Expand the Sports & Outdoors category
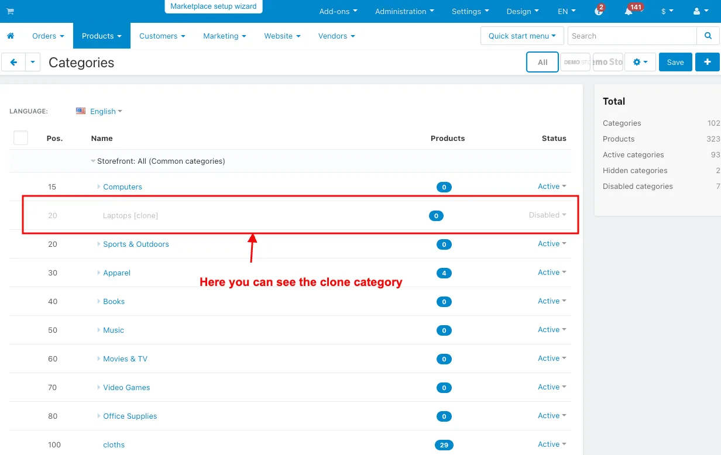This screenshot has height=455, width=721. [99, 244]
